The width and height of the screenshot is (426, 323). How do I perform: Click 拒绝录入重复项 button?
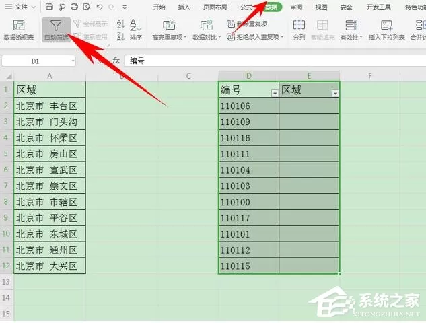(254, 36)
